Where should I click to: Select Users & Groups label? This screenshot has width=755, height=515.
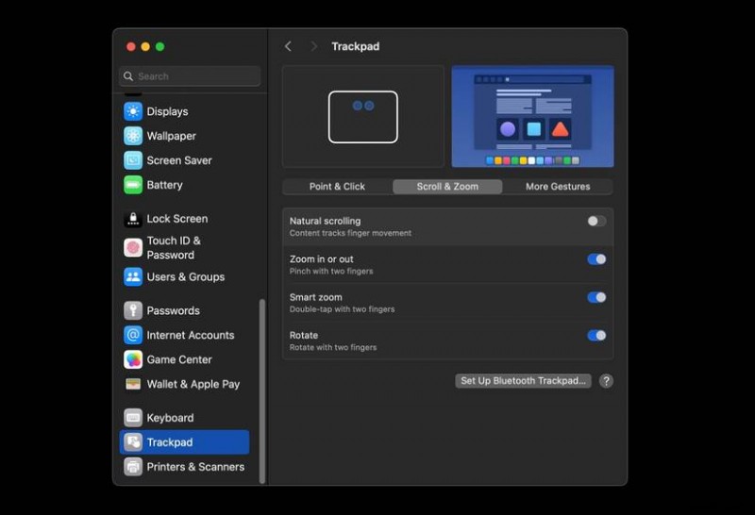[185, 276]
